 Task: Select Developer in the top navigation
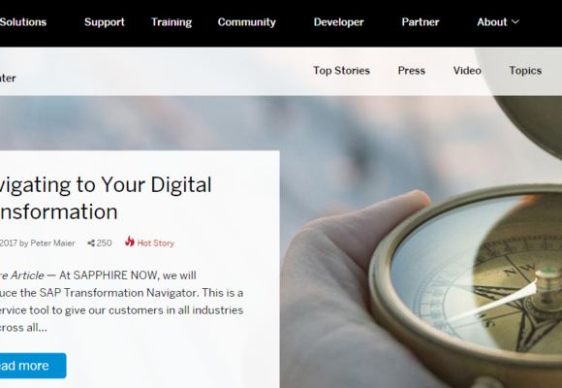point(339,22)
